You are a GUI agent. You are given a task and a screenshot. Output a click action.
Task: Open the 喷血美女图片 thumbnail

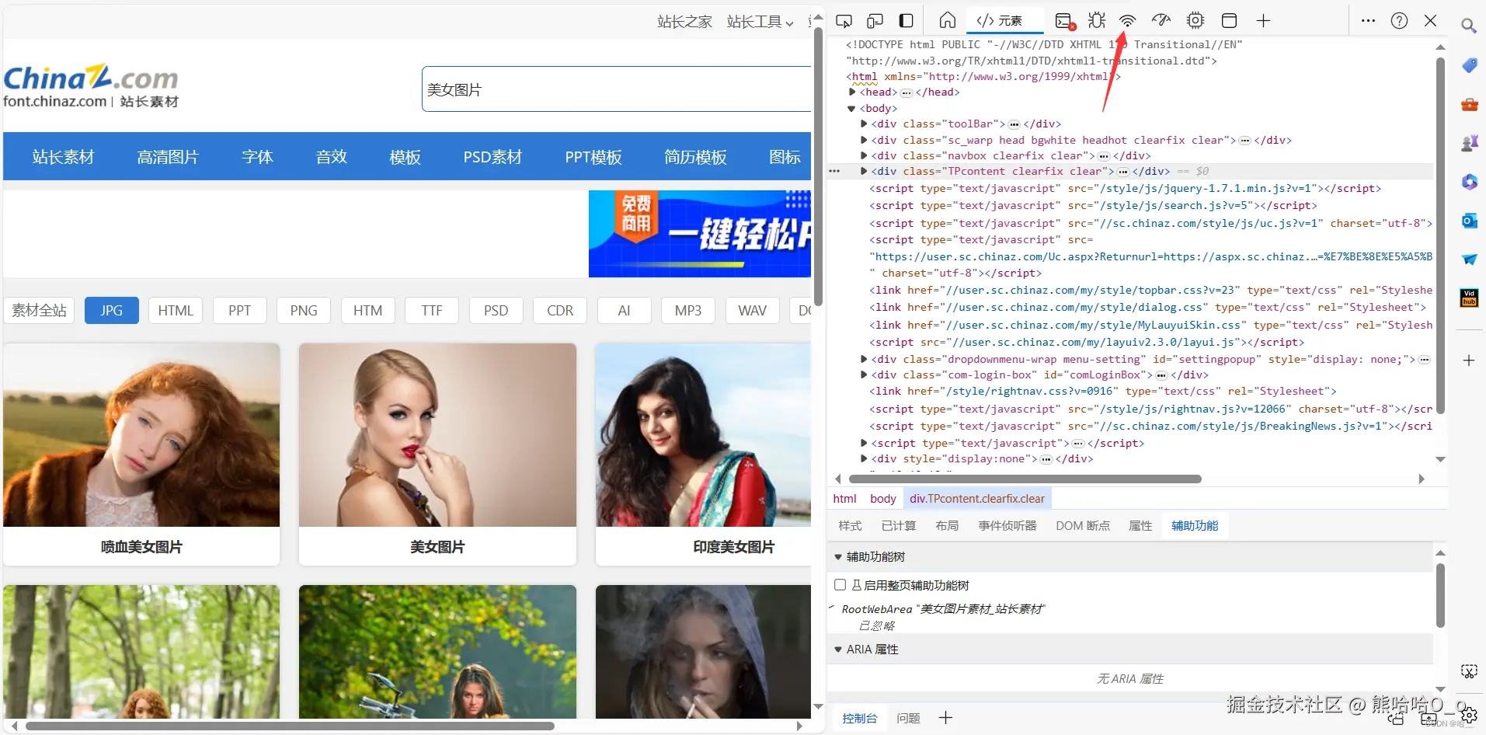coord(141,435)
